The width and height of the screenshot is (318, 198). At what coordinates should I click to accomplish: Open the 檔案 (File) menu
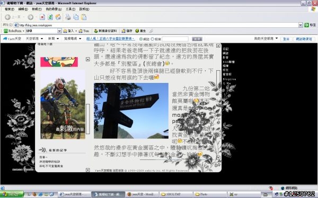tap(10, 9)
